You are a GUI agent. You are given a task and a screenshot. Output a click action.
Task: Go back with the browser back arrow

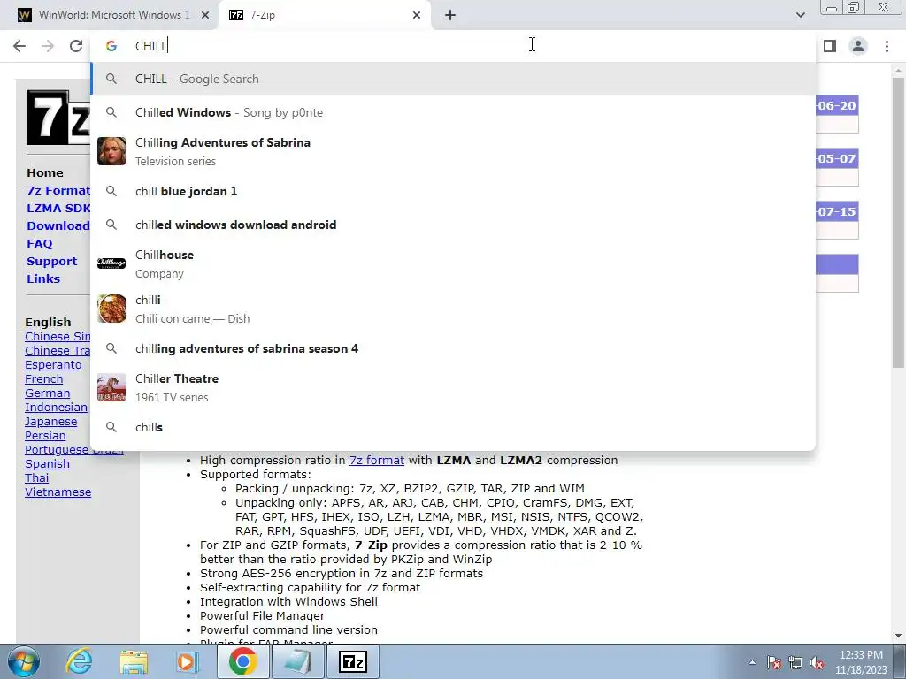[x=19, y=46]
